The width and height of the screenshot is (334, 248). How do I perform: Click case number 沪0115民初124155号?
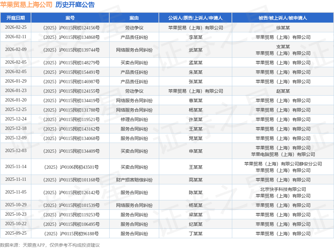(71, 91)
